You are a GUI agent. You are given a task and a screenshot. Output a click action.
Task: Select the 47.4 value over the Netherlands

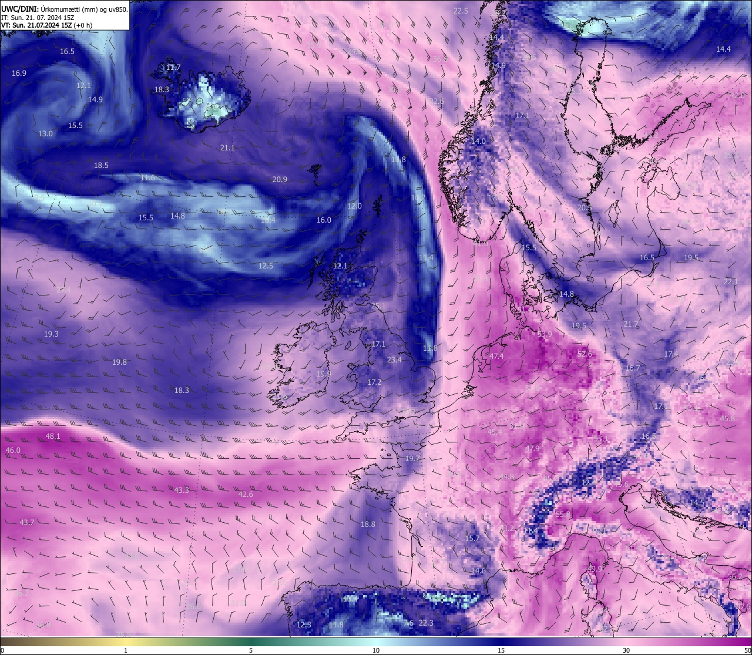[x=496, y=357]
